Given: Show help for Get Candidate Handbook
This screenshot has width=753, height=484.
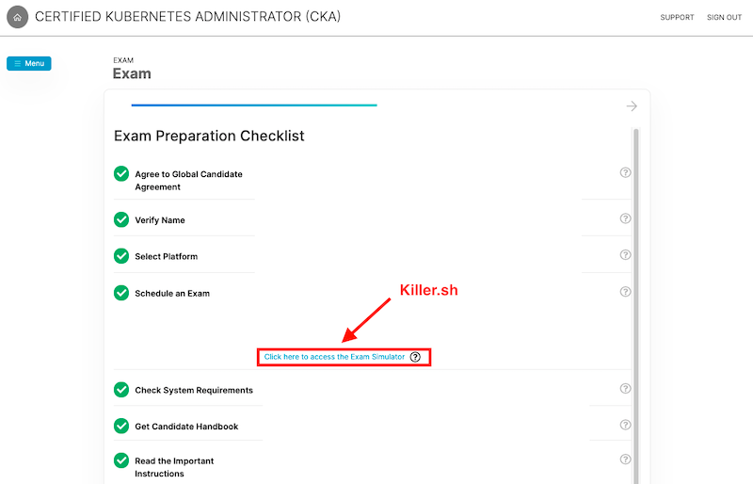Looking at the screenshot, I should point(625,425).
